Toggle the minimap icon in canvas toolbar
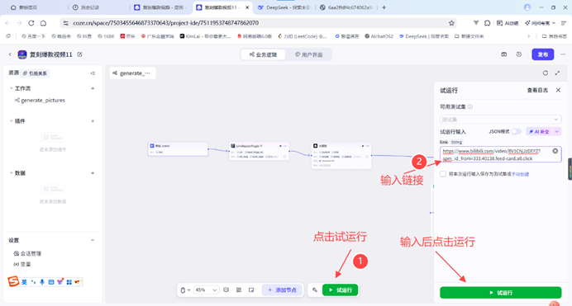Viewport: 572px width, 306px height. 251,290
